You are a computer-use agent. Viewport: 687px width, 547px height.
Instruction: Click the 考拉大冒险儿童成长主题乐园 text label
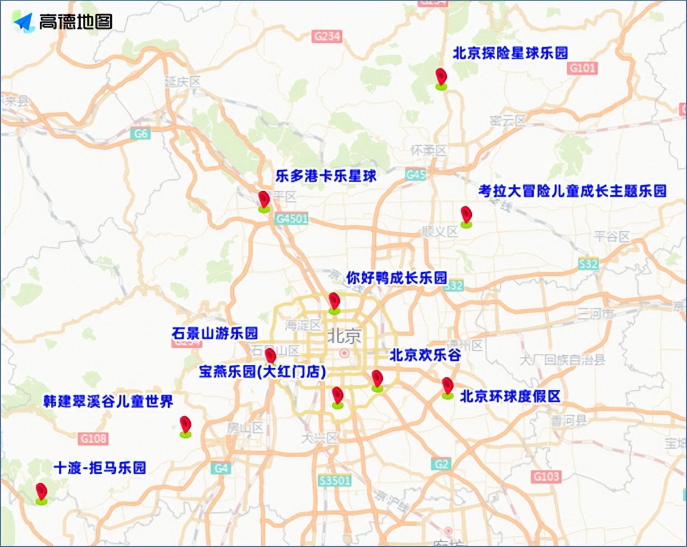[x=573, y=191]
